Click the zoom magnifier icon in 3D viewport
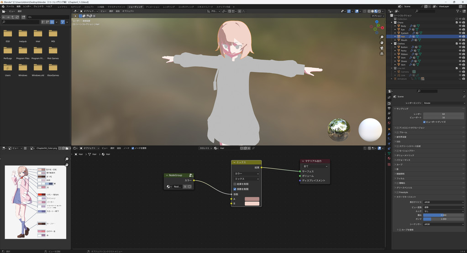Screen dimensions: 467x253 coord(382,37)
